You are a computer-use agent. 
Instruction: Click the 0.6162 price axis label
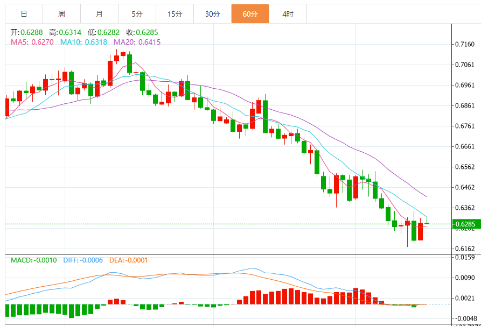465,249
